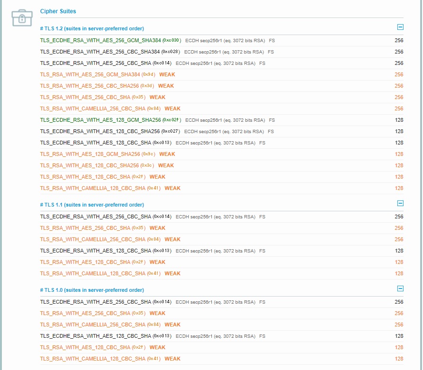Screen dimensions: 423x370
Task: Collapse the TLS 1.1 suites section
Action: [400, 203]
